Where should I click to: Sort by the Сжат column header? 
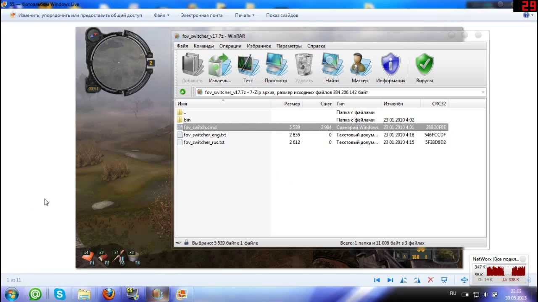(318, 104)
